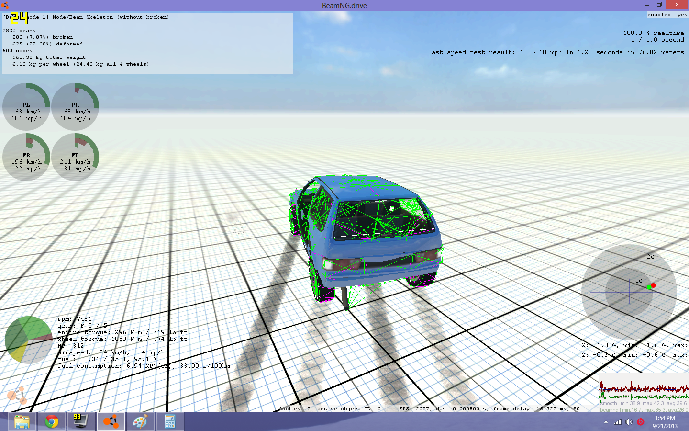The width and height of the screenshot is (689, 431).
Task: Open File Explorer from the taskbar
Action: tap(22, 422)
